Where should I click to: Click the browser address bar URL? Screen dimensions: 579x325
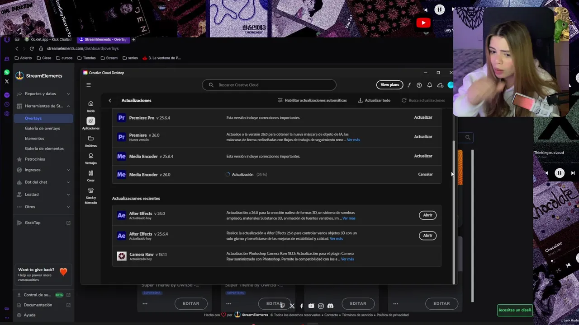(x=82, y=48)
